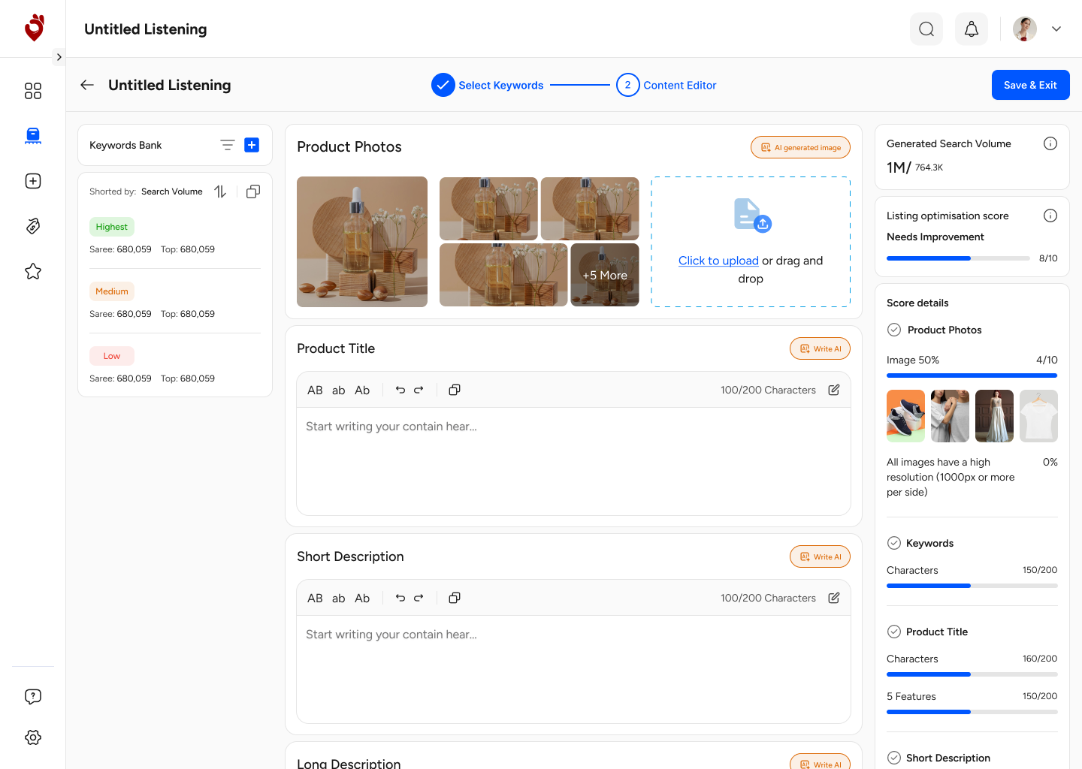Click Write AI for Long Description
Viewport: 1082px width, 769px height.
[x=820, y=761]
